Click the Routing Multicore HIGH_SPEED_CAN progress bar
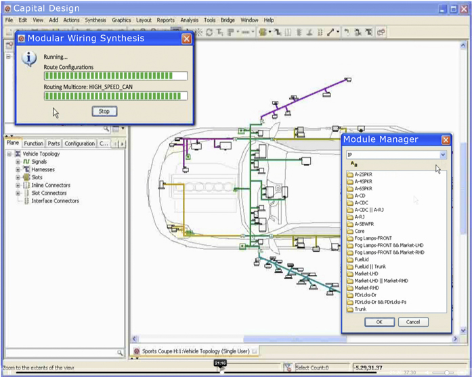Viewport: 474px width, 377px height. point(116,96)
